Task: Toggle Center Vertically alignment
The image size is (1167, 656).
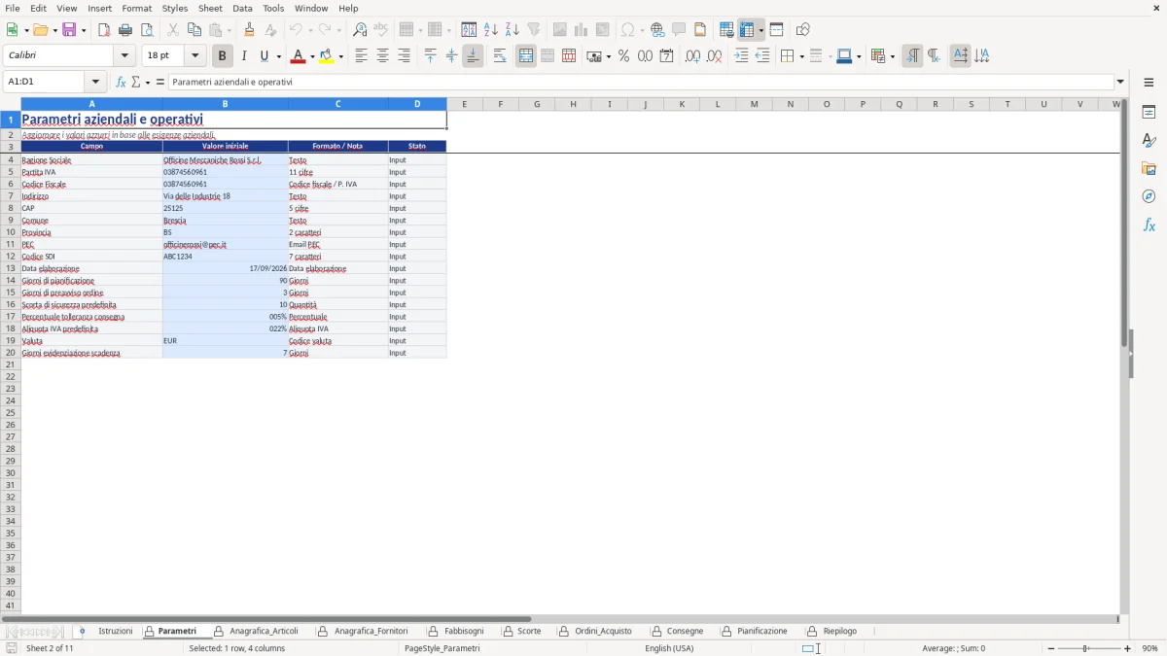Action: (x=451, y=56)
